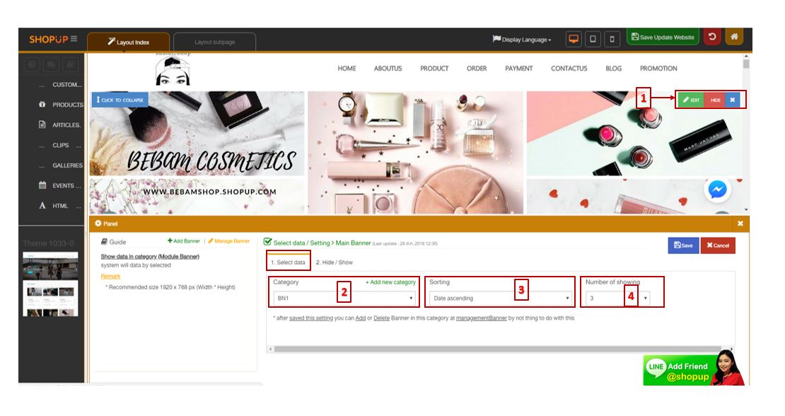Open the SHOPUP hamburger menu
This screenshot has height=416, width=785.
click(74, 38)
